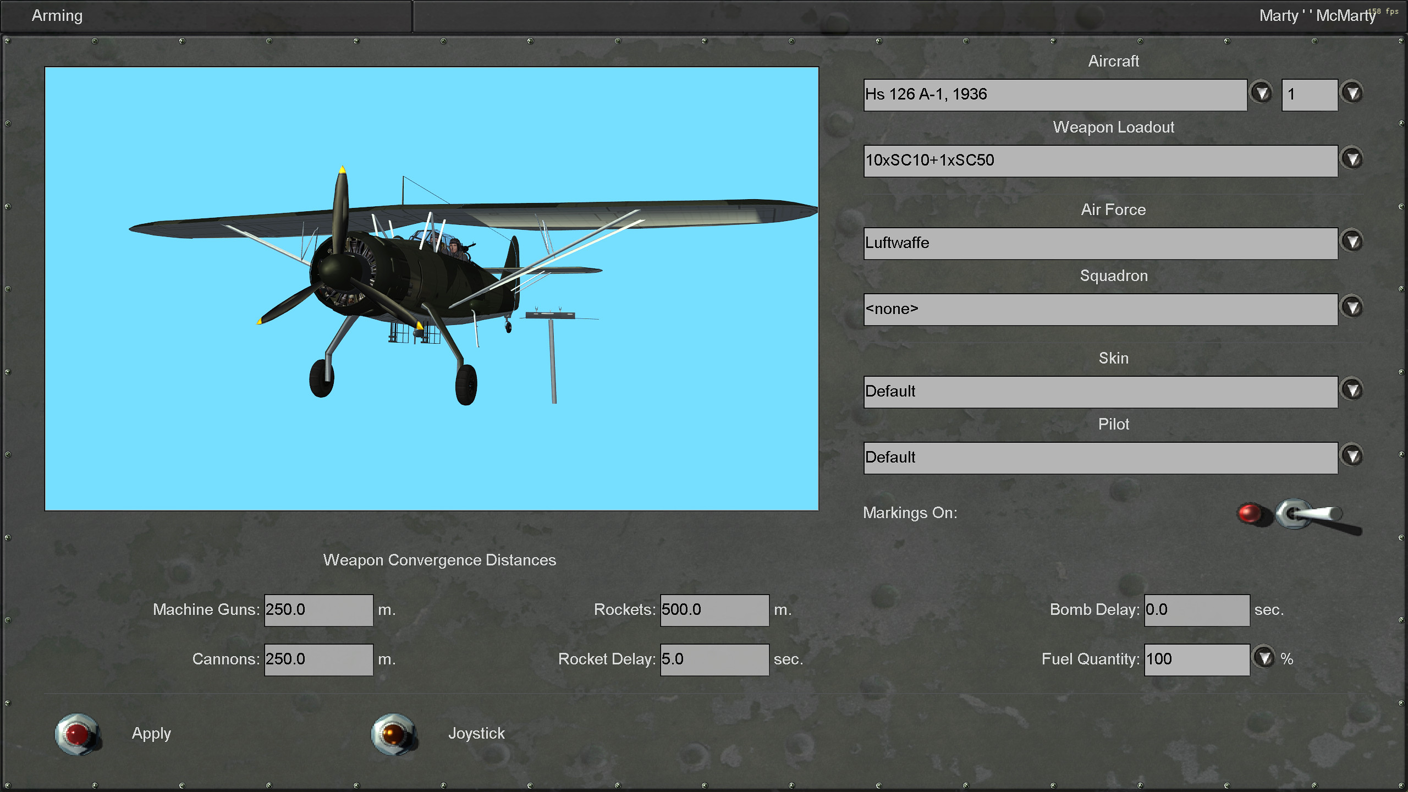Open the Squadron dropdown arrow
The image size is (1408, 792).
pyautogui.click(x=1352, y=307)
